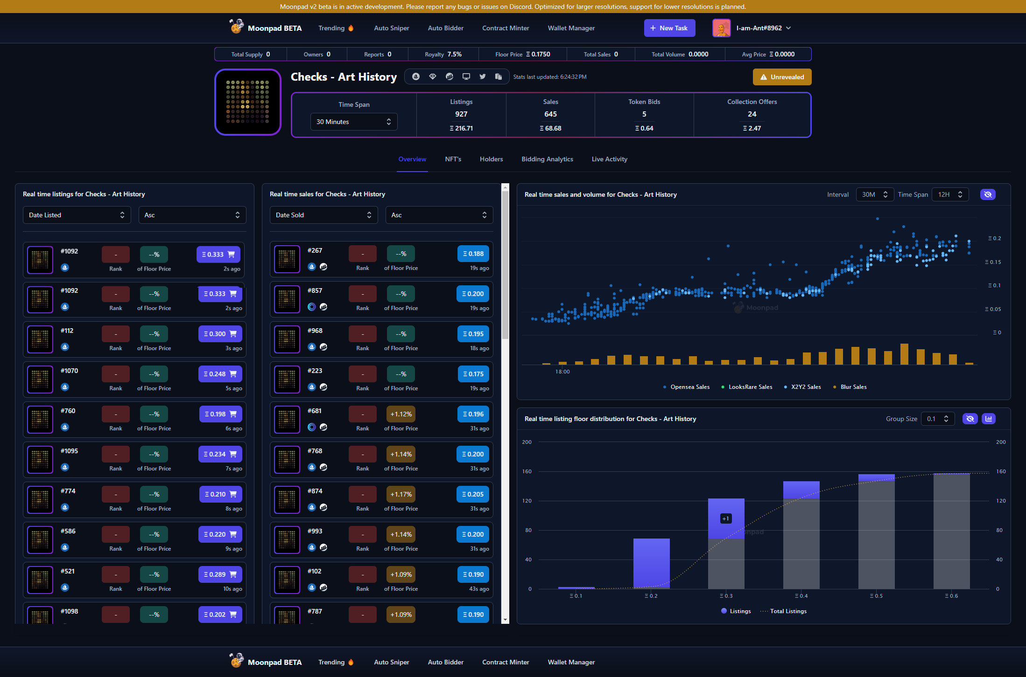This screenshot has width=1026, height=677.
Task: Open Etherscan icon on sale #968
Action: pos(323,347)
